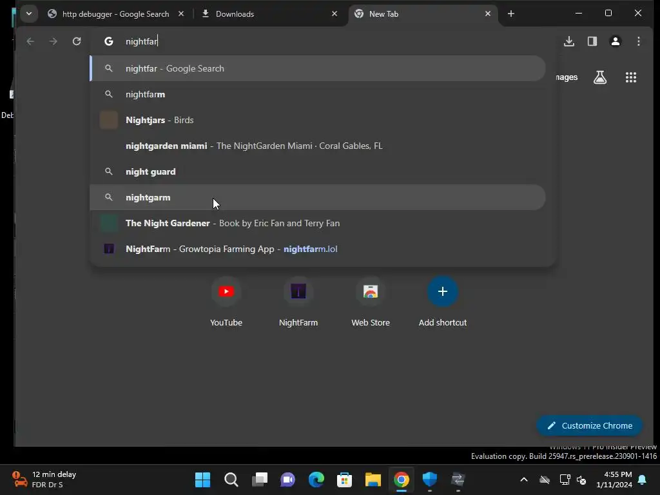Select 'The Night Gardener' book suggestion
Viewport: 660px width, 495px height.
tap(318, 223)
